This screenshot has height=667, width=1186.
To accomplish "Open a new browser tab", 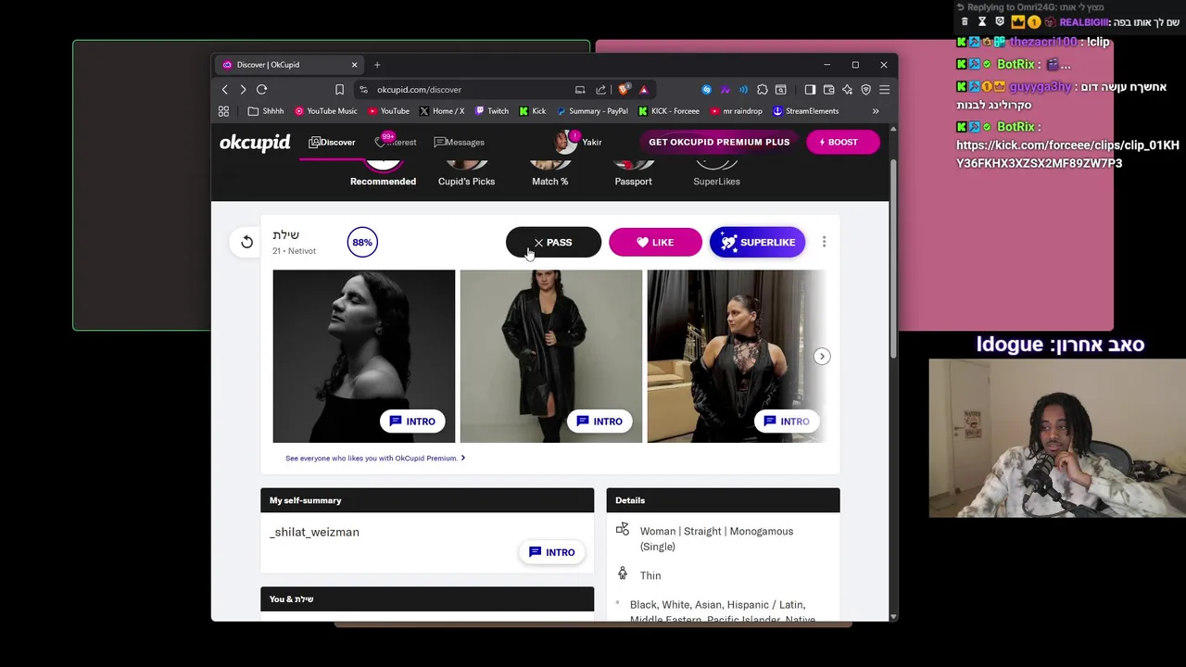I will (x=377, y=65).
